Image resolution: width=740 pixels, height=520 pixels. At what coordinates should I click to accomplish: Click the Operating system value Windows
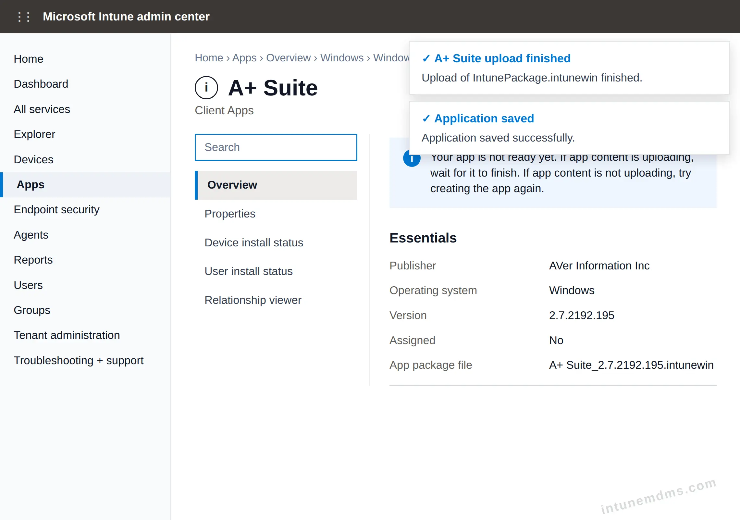(572, 290)
